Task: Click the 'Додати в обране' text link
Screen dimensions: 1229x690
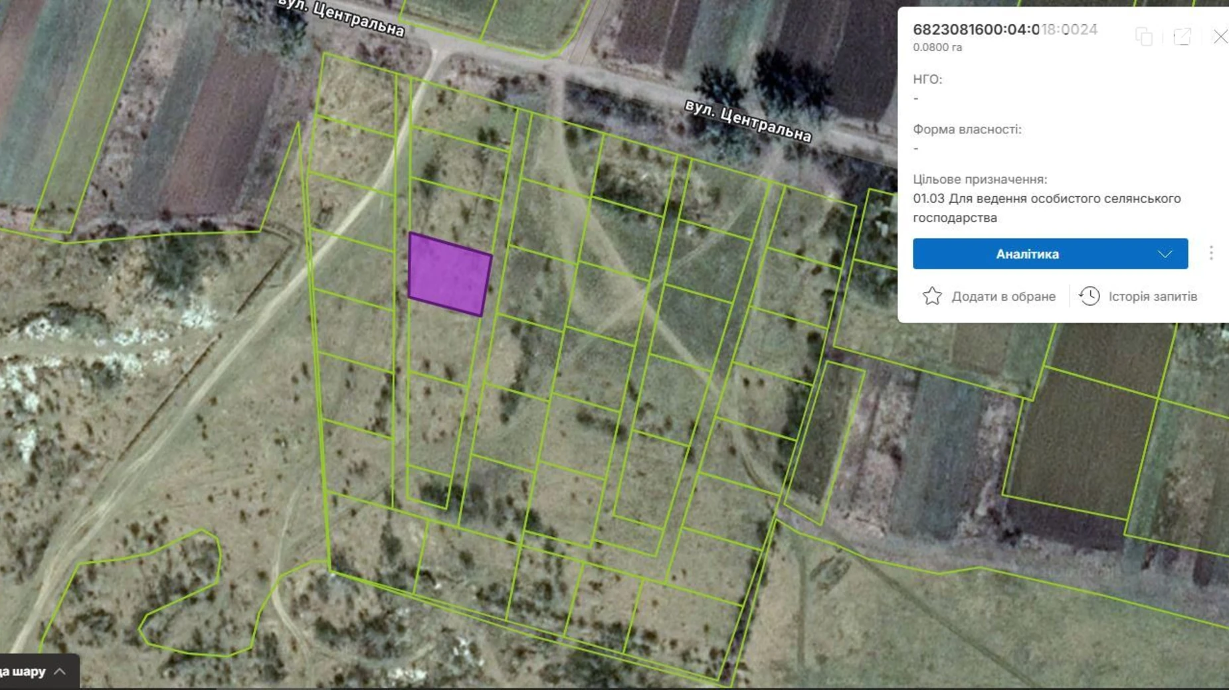Action: [1003, 297]
